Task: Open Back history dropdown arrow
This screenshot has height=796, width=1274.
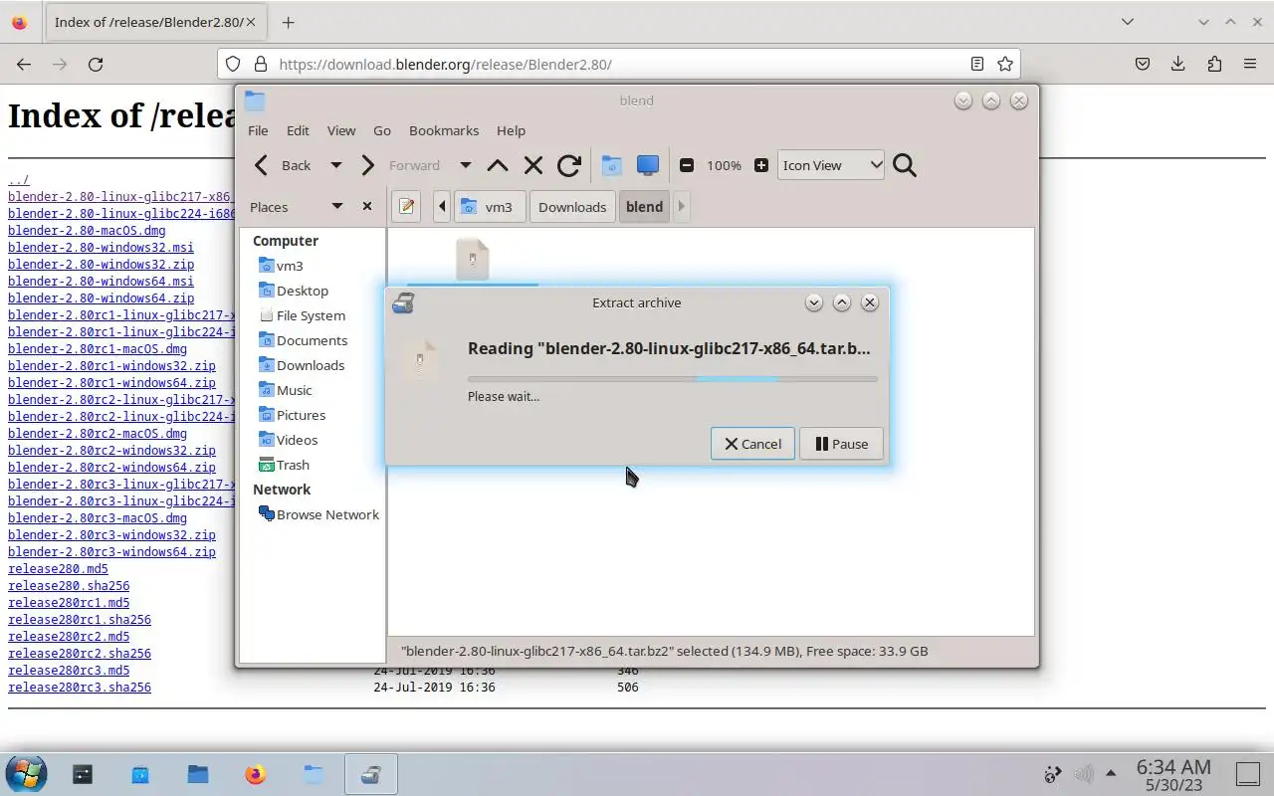Action: click(335, 165)
